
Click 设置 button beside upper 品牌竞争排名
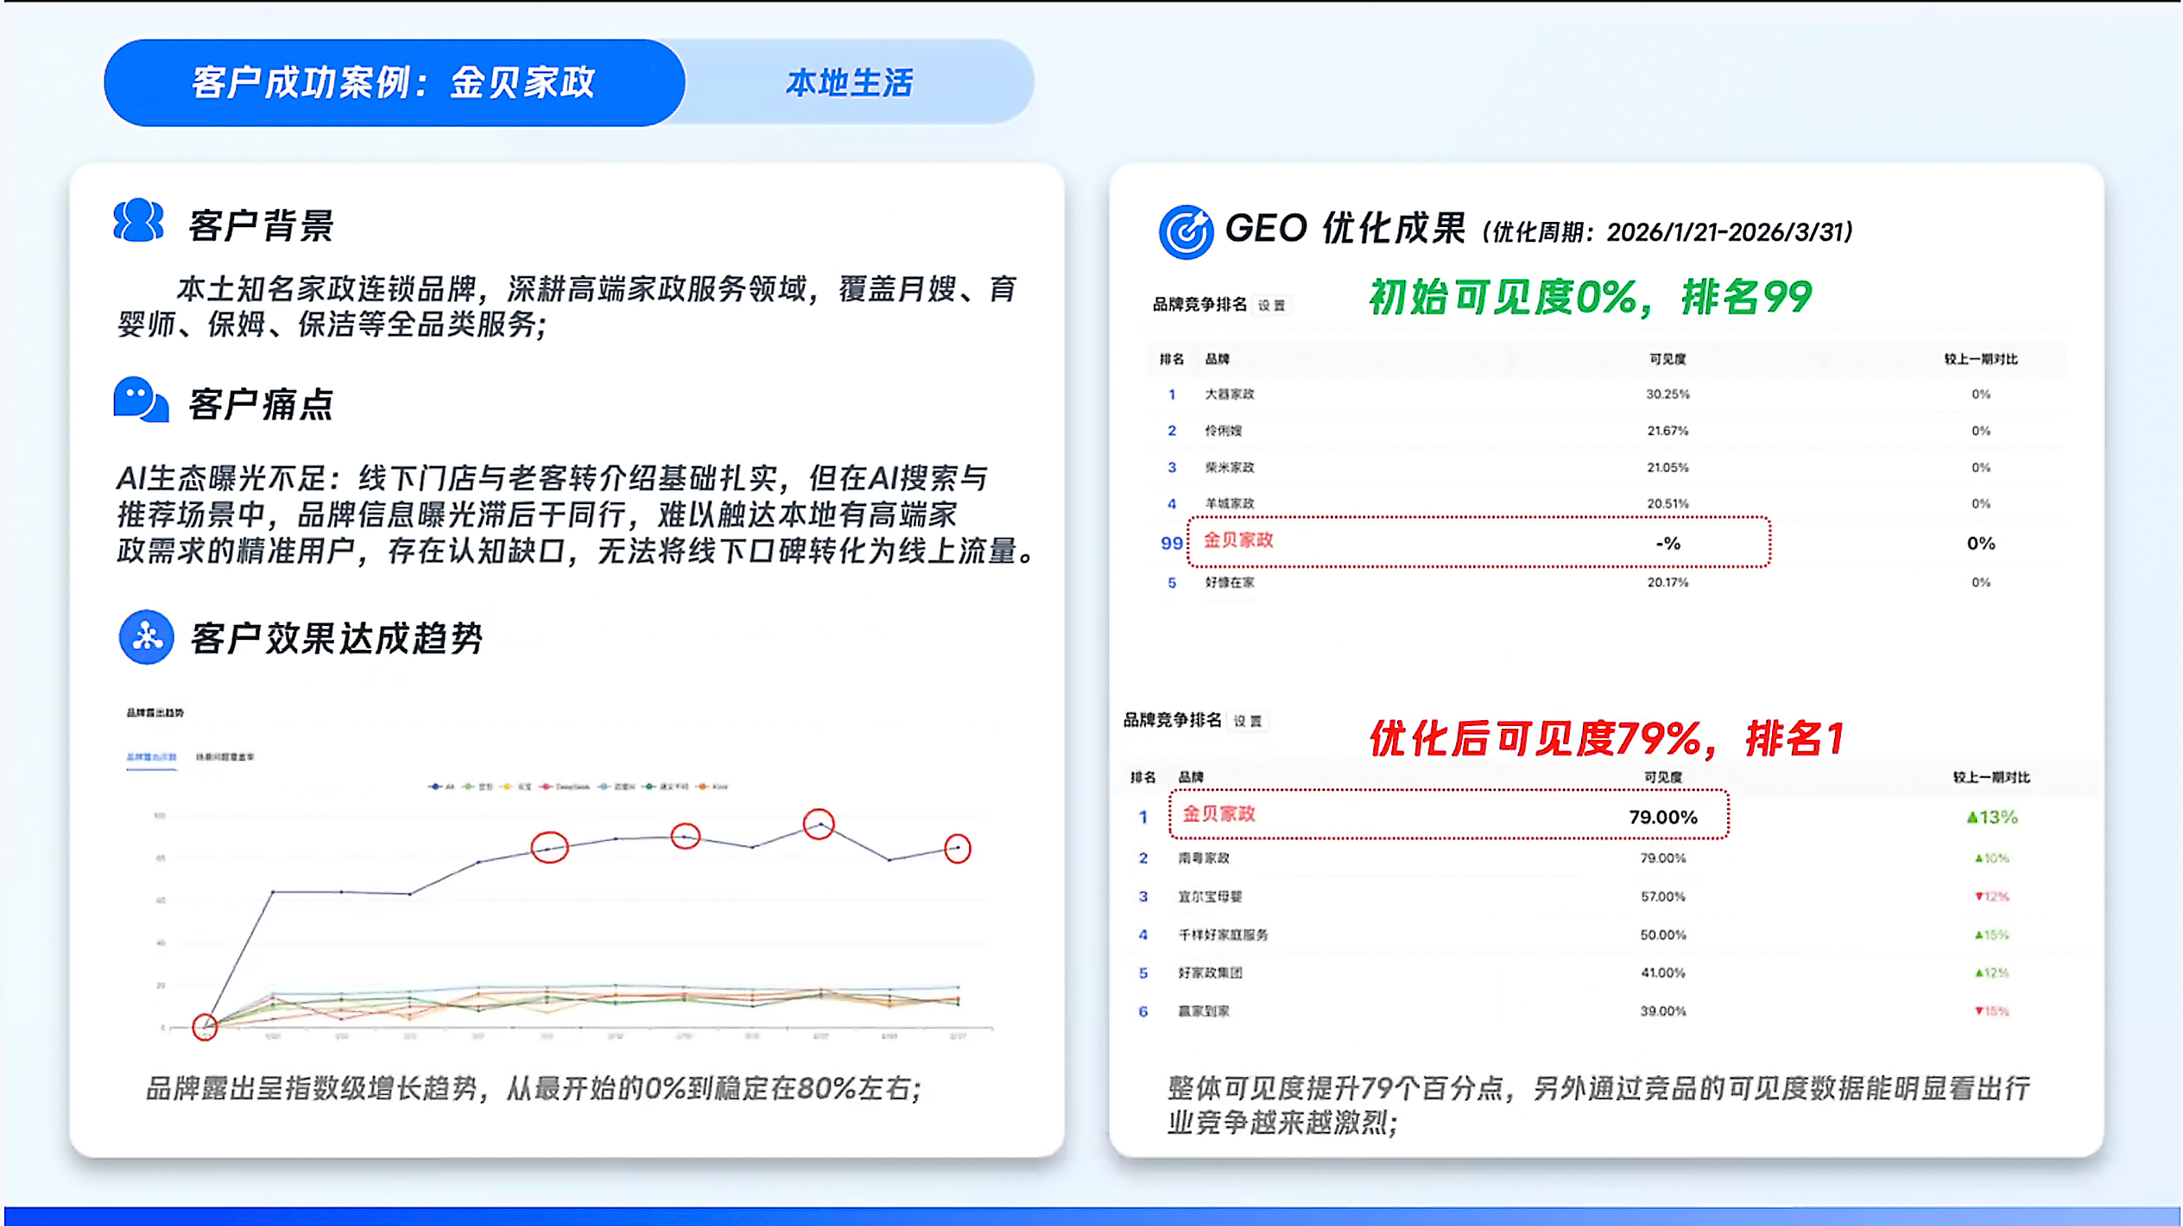1271,305
